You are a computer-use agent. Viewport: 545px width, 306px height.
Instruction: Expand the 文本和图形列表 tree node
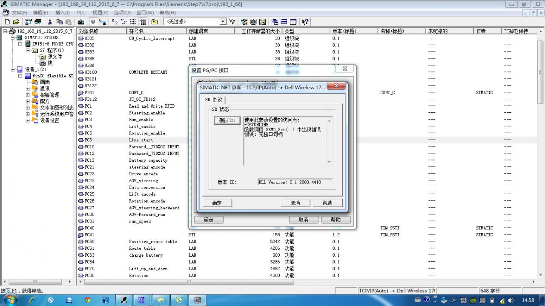(x=28, y=108)
